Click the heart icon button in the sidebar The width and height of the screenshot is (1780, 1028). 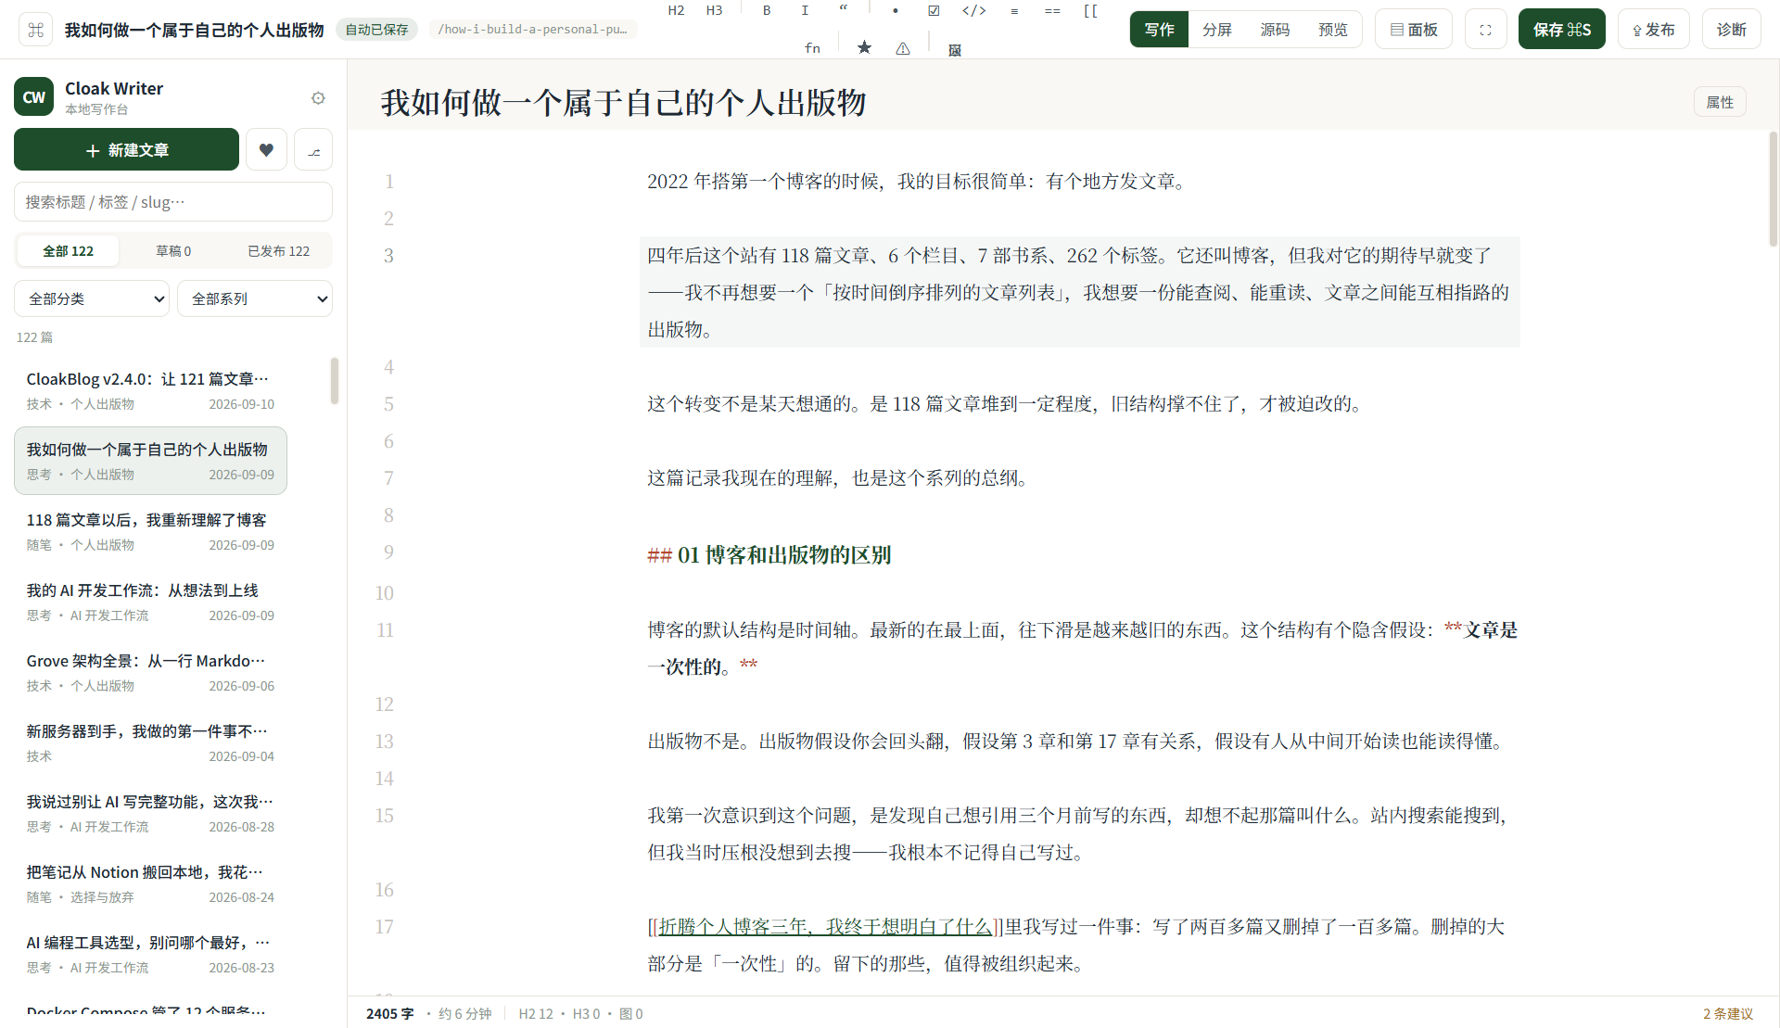(266, 149)
